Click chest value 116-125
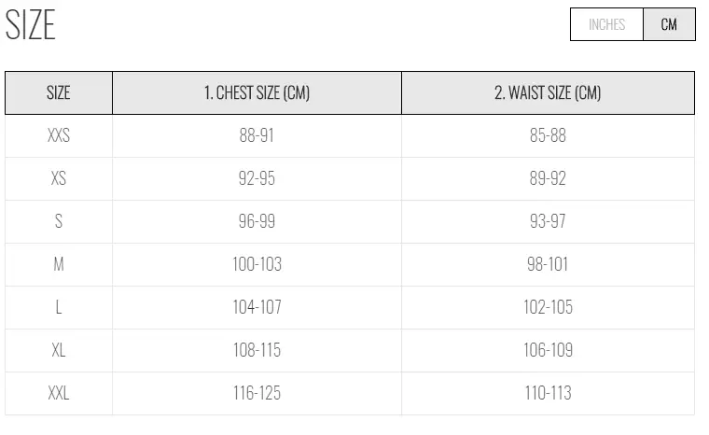 pos(257,393)
